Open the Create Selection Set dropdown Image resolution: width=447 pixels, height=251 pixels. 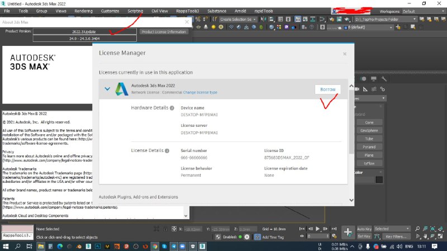(x=238, y=19)
